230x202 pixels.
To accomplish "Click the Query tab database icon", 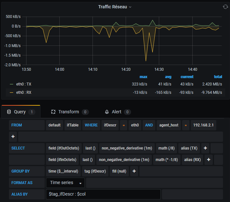I will [x=9, y=112].
